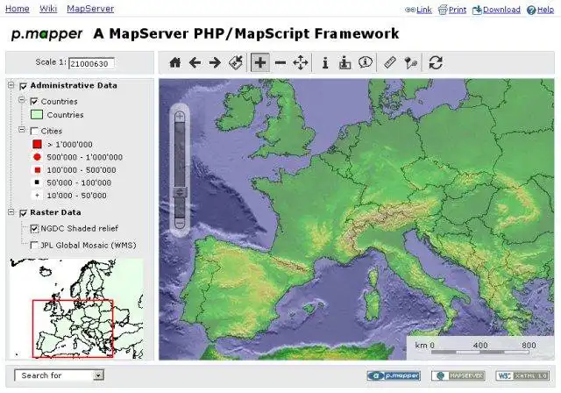561x393 pixels.
Task: Enable the Cities layer checkbox
Action: pos(34,132)
